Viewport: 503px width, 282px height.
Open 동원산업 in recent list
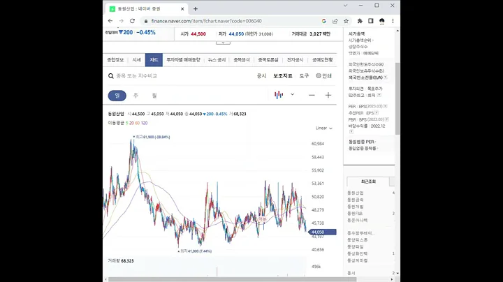356,193
